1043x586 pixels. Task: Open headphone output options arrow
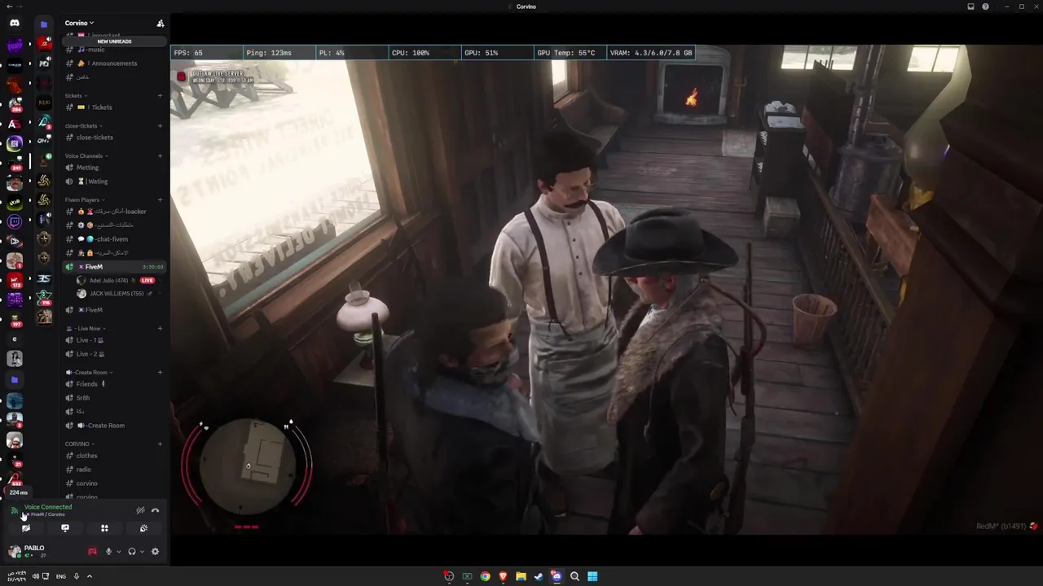coord(142,551)
